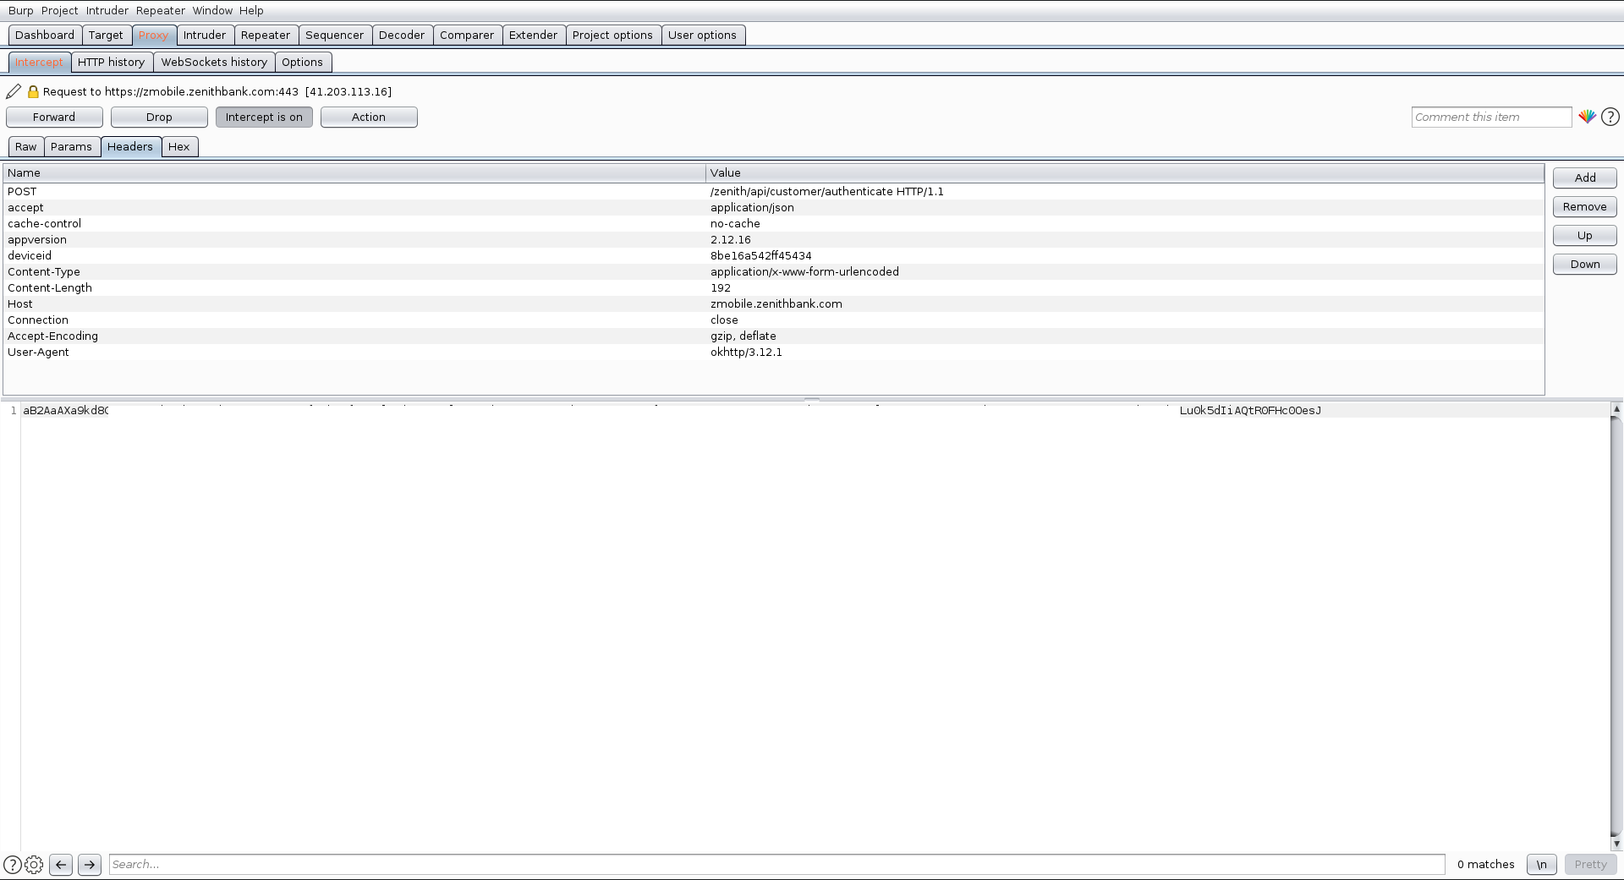Select the deviceid value 8be16a542ff45434
Image resolution: width=1624 pixels, height=880 pixels.
click(761, 255)
